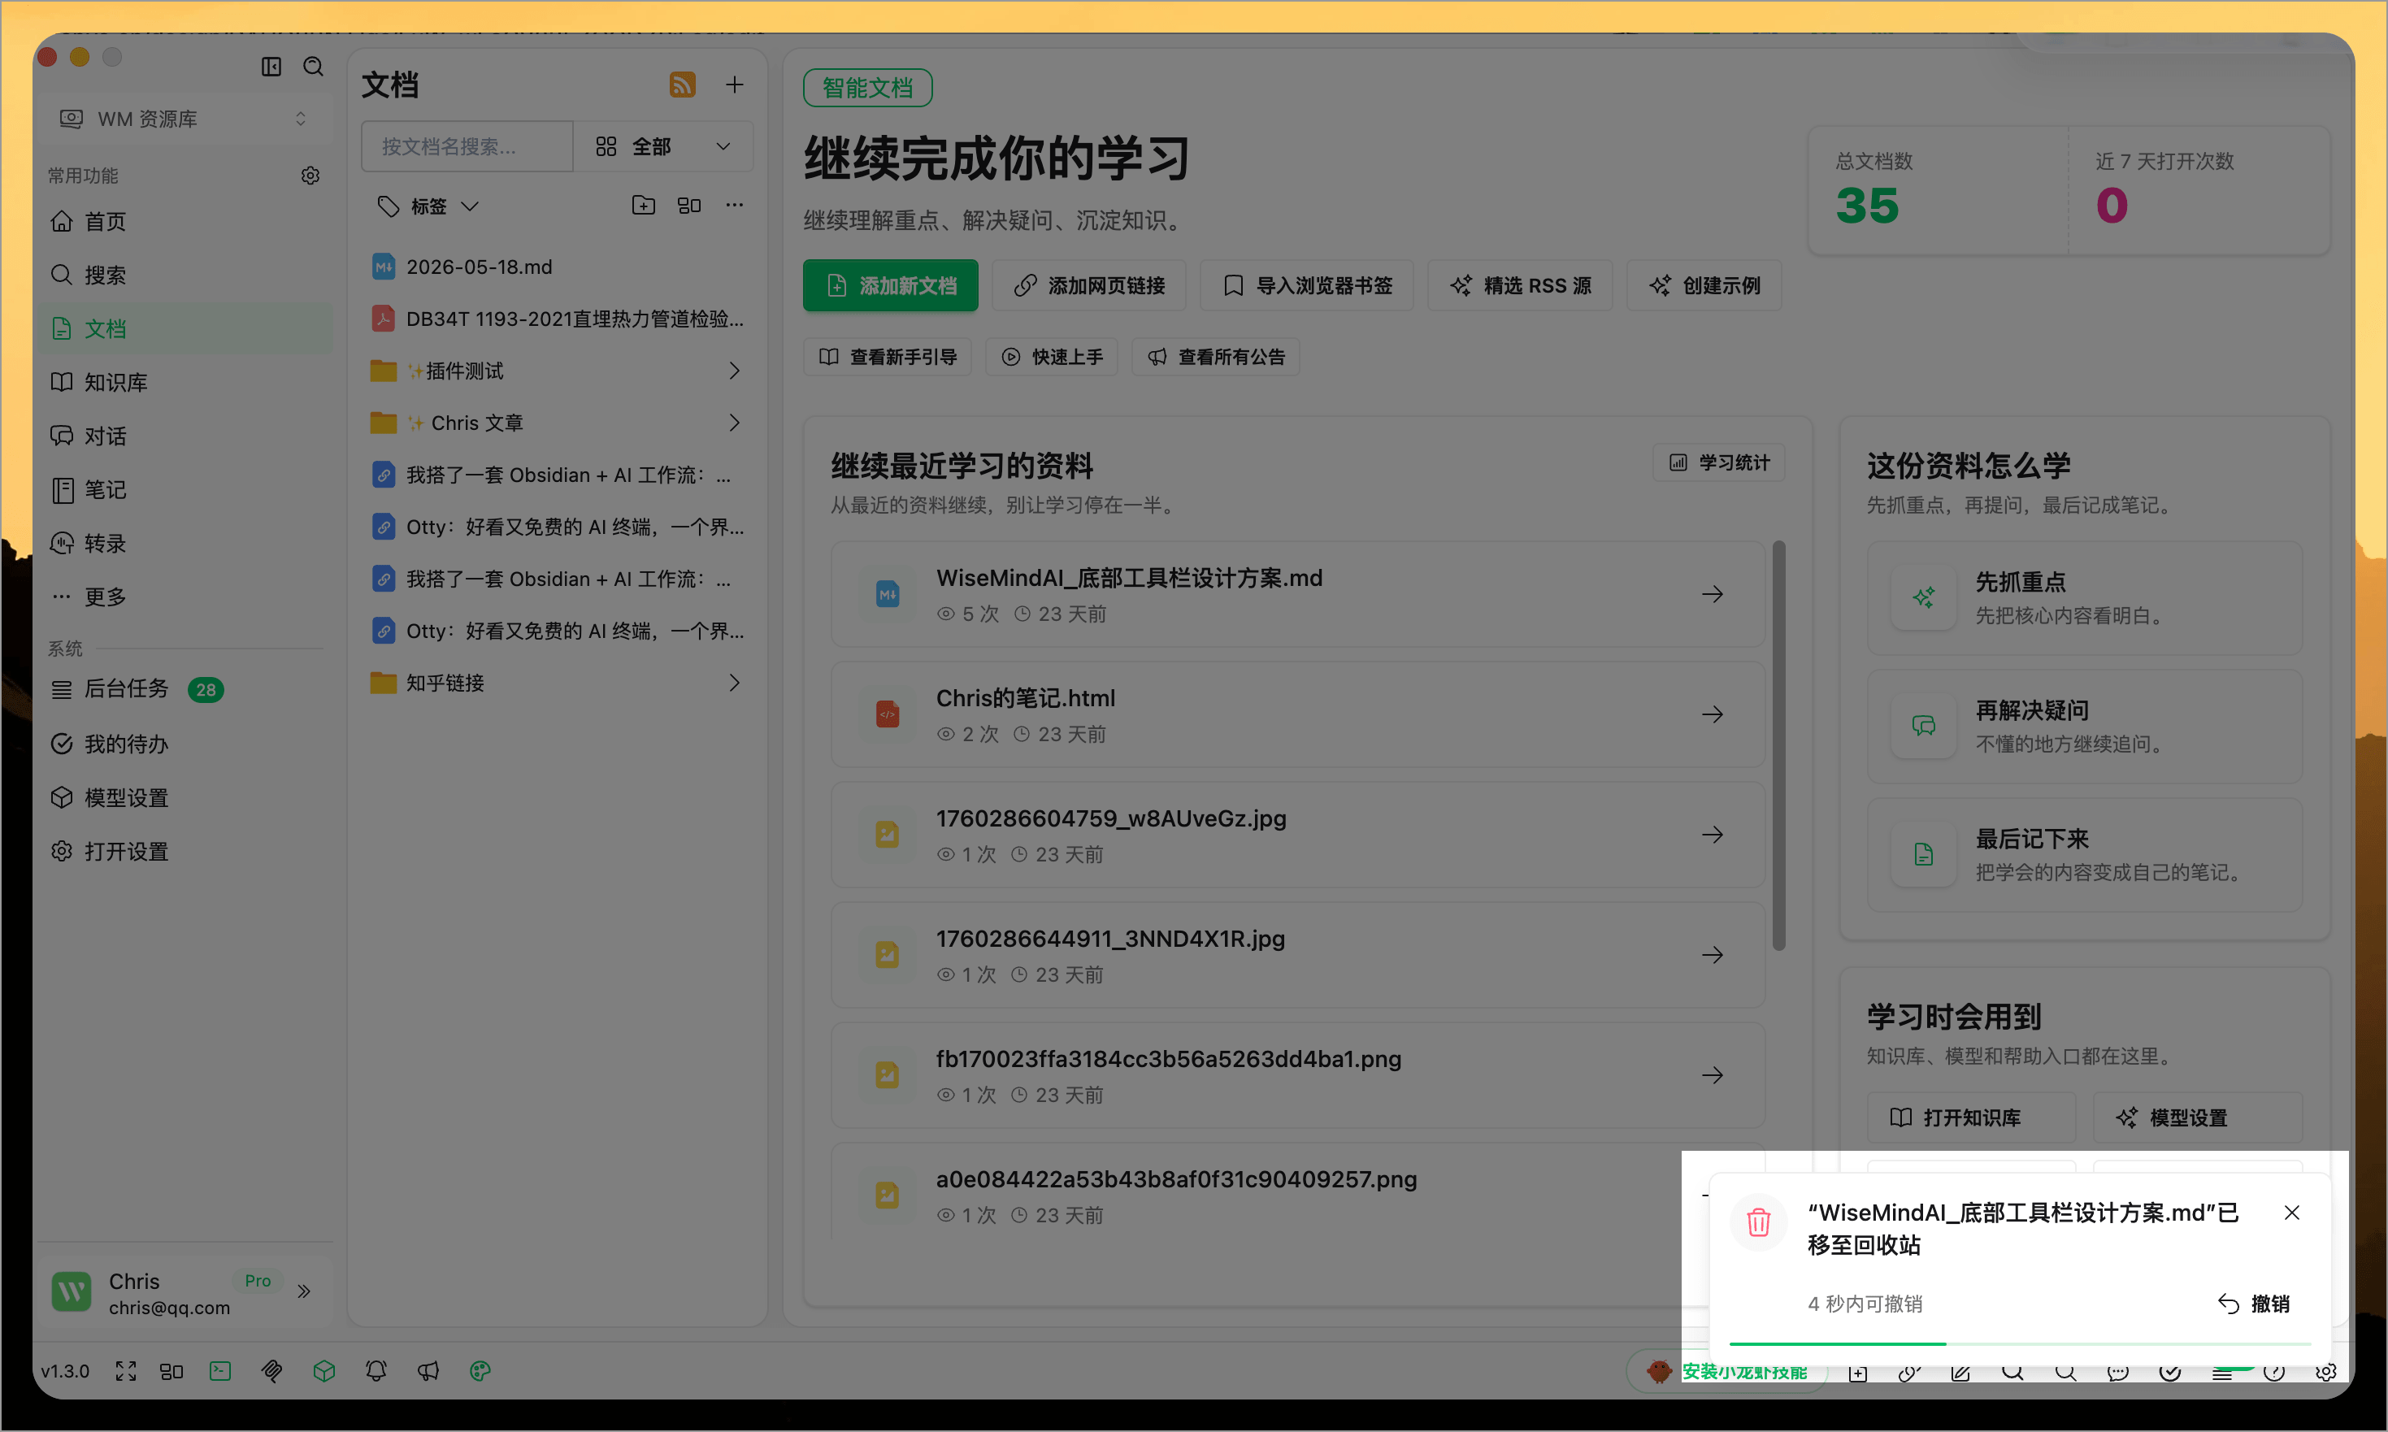Click the paperclip icon in status bar
The image size is (2388, 1432).
272,1370
